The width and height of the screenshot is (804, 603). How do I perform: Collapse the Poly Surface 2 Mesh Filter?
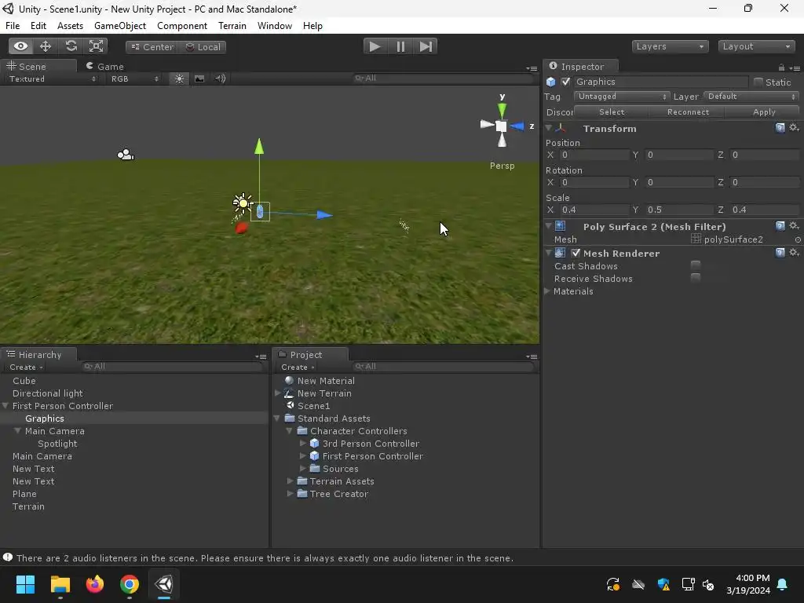pyautogui.click(x=549, y=225)
